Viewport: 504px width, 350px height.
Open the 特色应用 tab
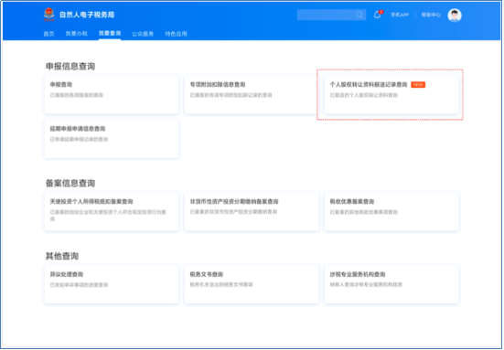[176, 34]
